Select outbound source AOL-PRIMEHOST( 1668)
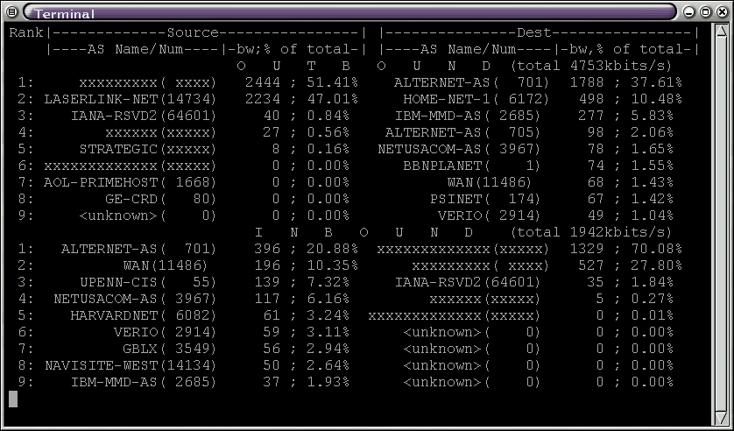Viewport: 734px width, 431px height. [x=131, y=182]
